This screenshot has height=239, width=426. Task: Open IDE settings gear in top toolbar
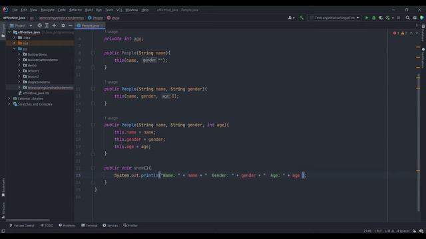coord(415,18)
